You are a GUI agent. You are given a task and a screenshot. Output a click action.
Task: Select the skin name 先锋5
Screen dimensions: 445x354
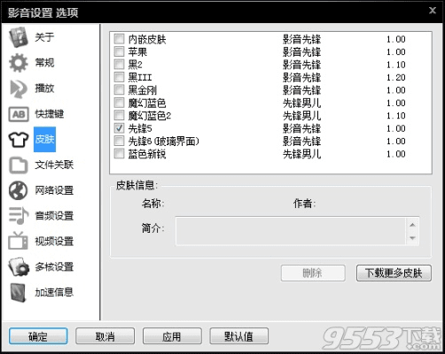click(x=140, y=128)
